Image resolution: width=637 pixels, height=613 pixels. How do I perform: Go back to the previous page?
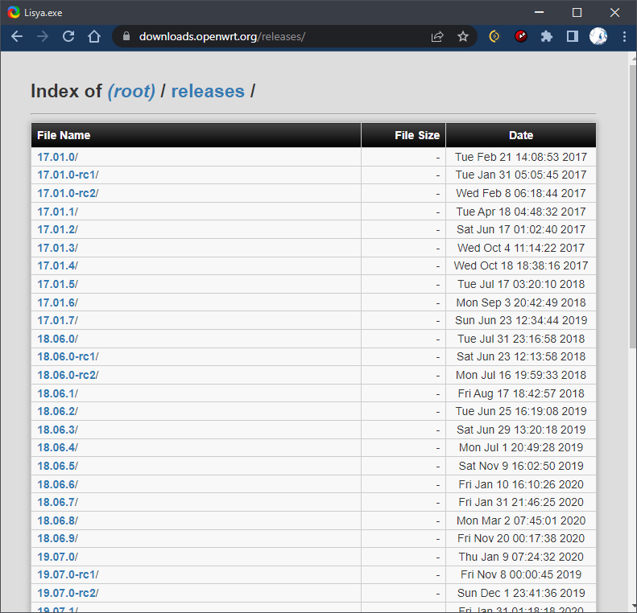pyautogui.click(x=17, y=36)
